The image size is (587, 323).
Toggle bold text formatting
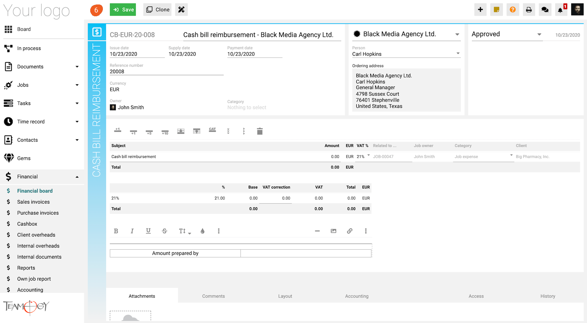[116, 231]
